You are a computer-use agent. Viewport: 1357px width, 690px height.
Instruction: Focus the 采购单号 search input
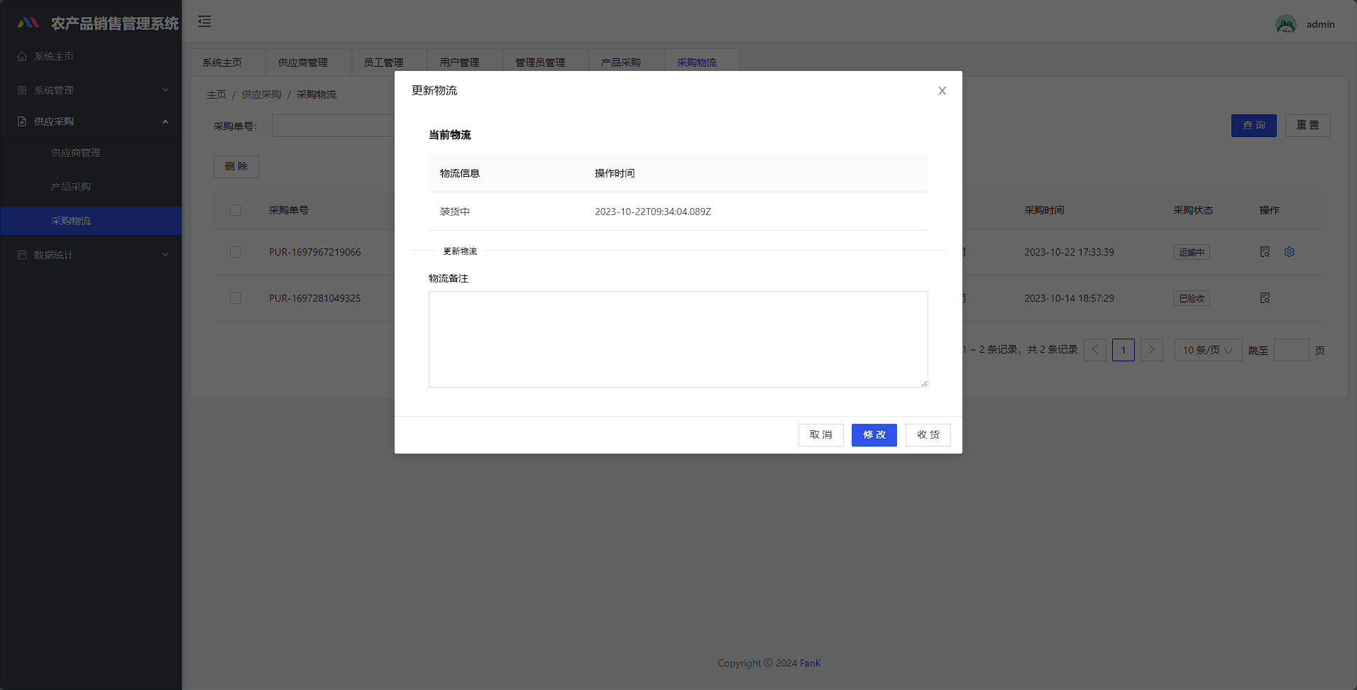point(334,126)
